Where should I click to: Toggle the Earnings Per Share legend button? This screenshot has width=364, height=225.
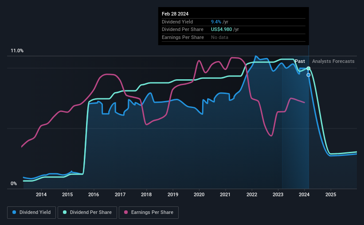tap(149, 213)
